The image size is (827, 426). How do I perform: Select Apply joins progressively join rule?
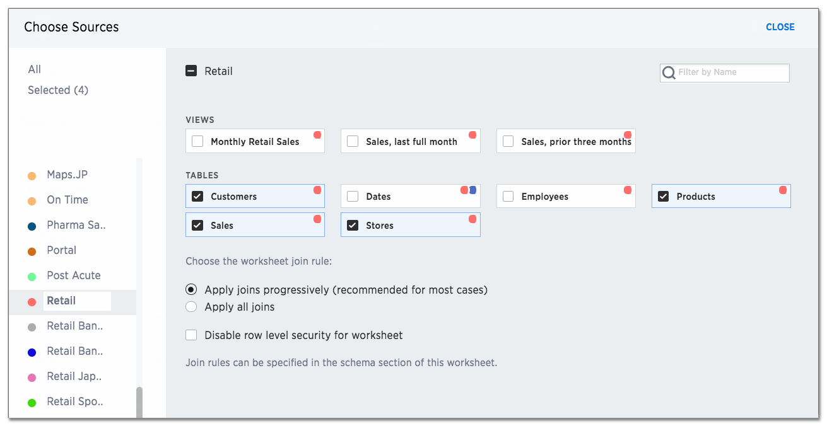[x=191, y=289]
